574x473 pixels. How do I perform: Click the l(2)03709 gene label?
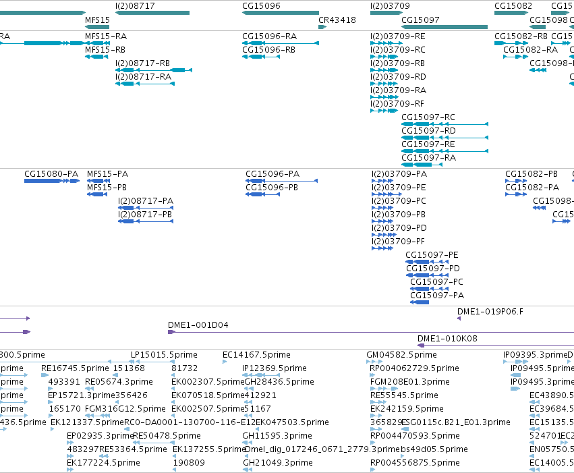[x=391, y=6]
